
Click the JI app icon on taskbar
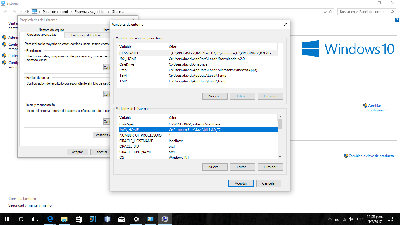click(x=93, y=219)
